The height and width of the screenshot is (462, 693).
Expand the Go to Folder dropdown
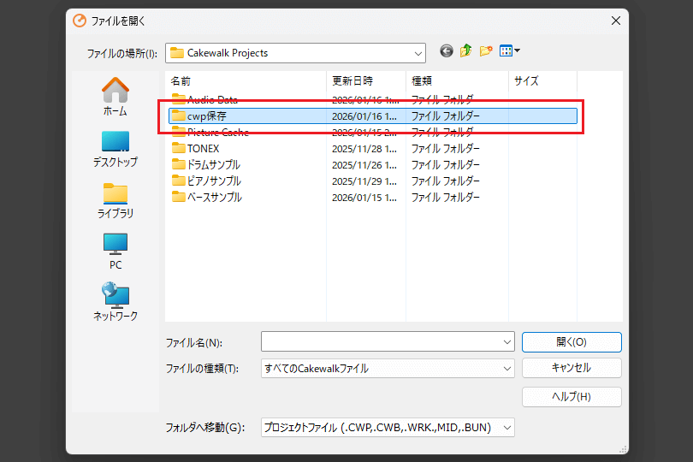click(507, 427)
